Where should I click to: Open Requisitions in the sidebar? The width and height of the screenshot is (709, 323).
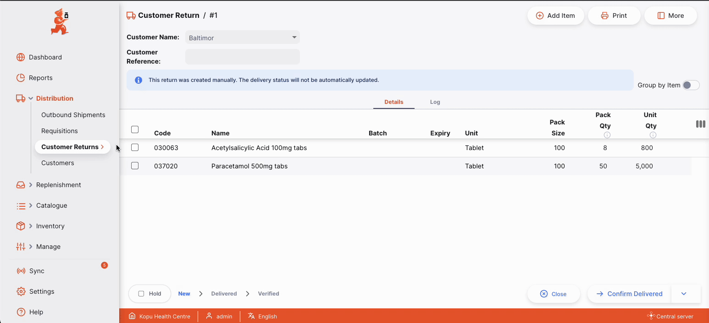(60, 131)
